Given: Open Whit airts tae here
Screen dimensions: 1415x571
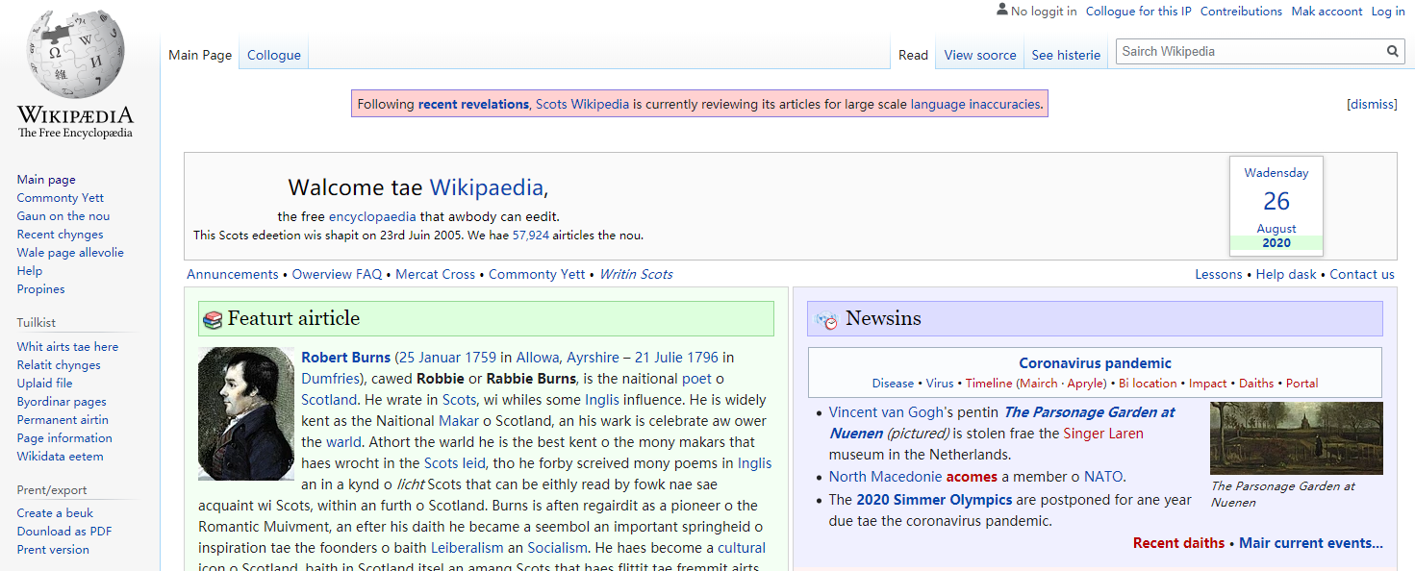Looking at the screenshot, I should click(x=67, y=347).
